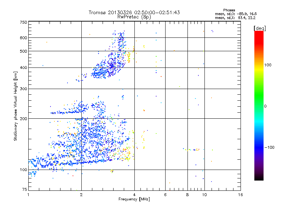Click the y-axis '100' tick label
The width and height of the screenshot is (283, 212).
tap(23, 170)
